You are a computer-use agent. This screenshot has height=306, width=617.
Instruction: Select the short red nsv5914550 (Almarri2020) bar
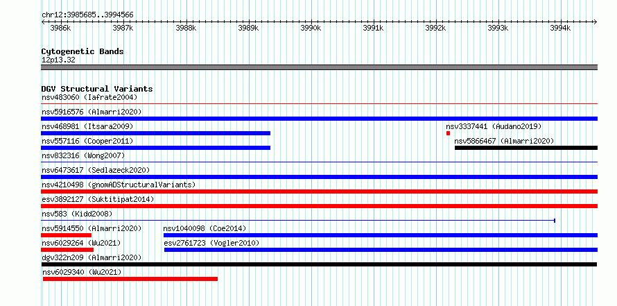coord(66,235)
